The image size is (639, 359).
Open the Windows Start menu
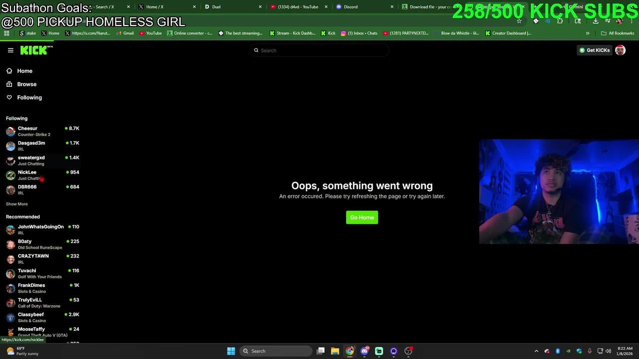[231, 351]
